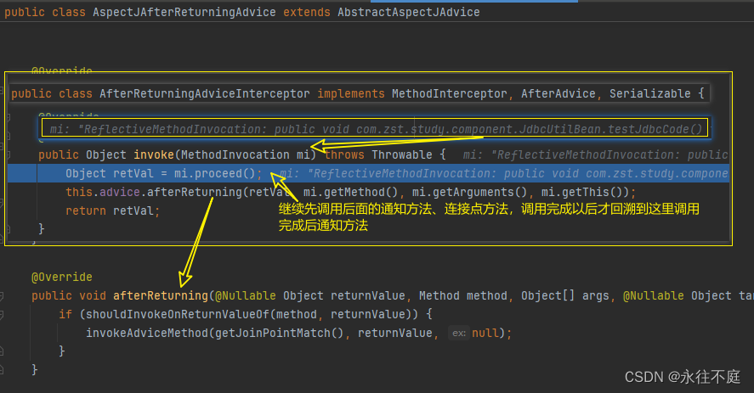Click the Serializable interface name
Image resolution: width=754 pixels, height=393 pixels.
click(x=650, y=93)
